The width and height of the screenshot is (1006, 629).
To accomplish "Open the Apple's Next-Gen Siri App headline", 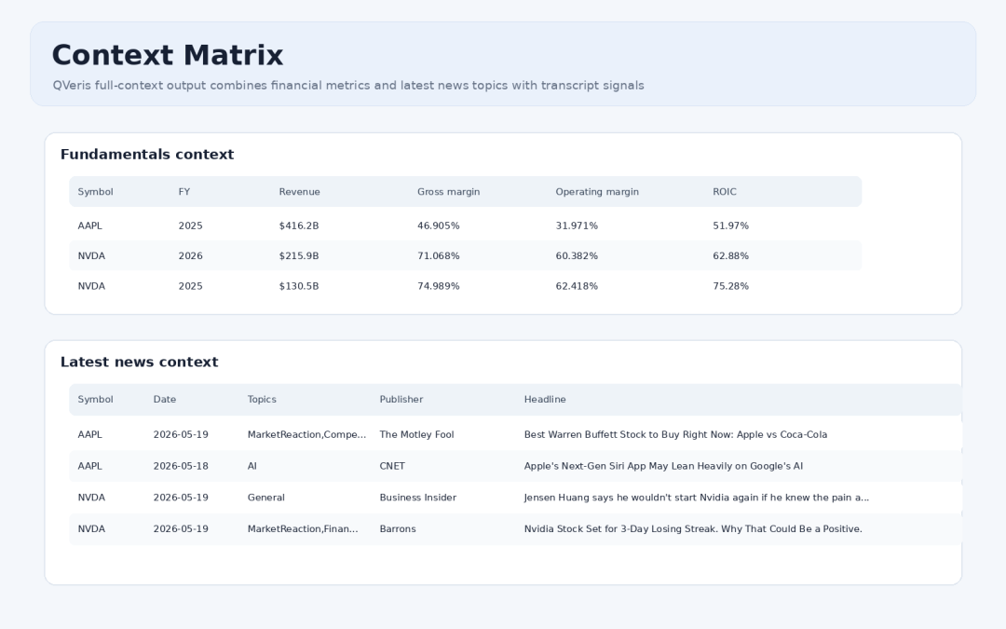I will (663, 466).
